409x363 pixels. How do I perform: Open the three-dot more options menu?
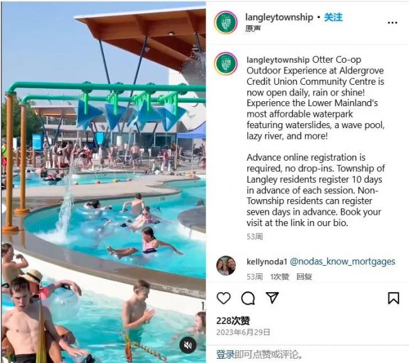pyautogui.click(x=392, y=23)
